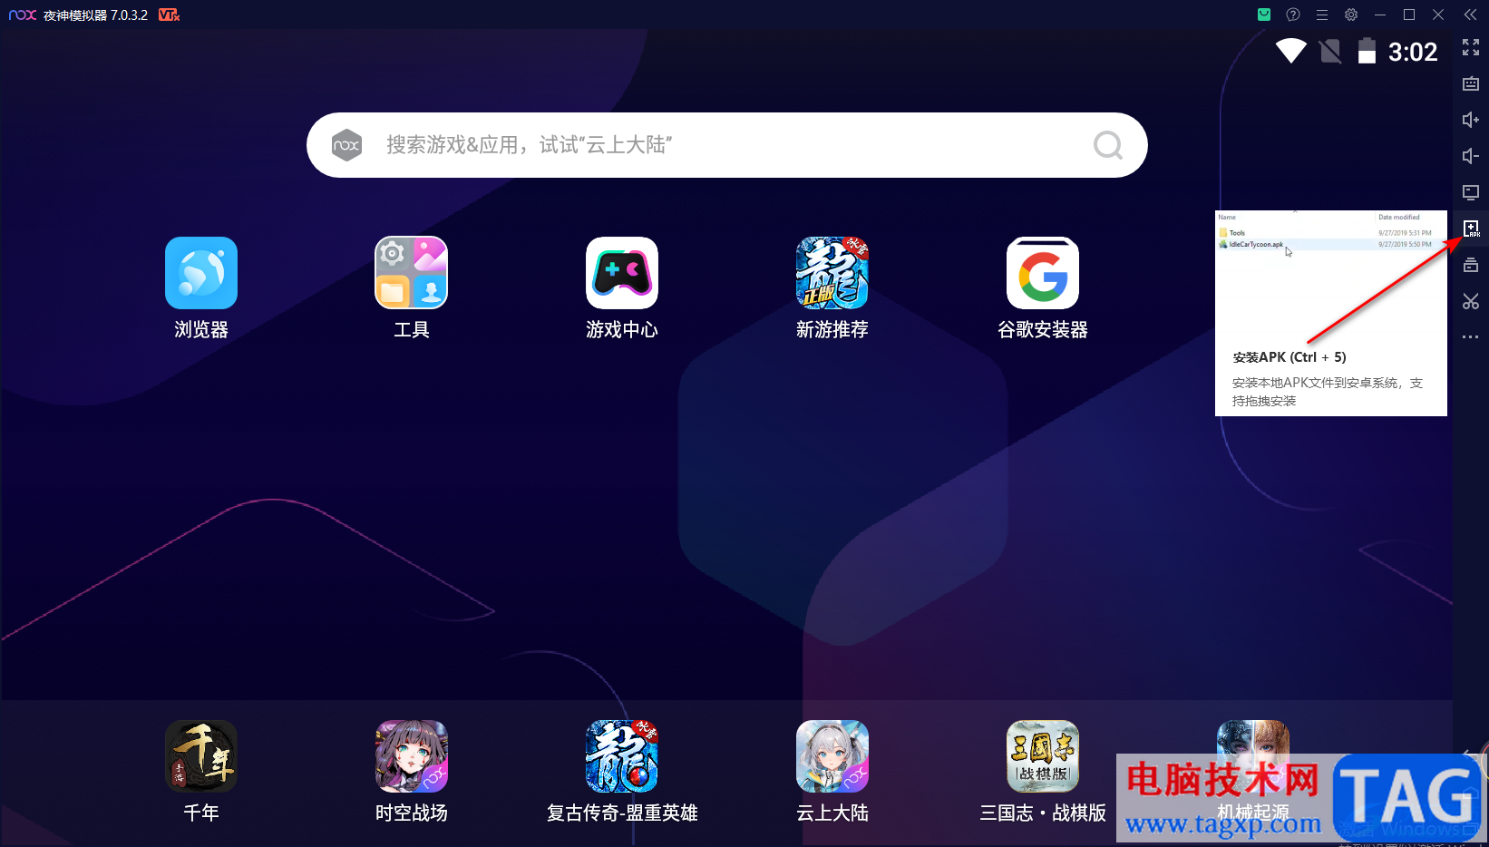The height and width of the screenshot is (847, 1489).
Task: Click the magnifier search button
Action: [1108, 145]
